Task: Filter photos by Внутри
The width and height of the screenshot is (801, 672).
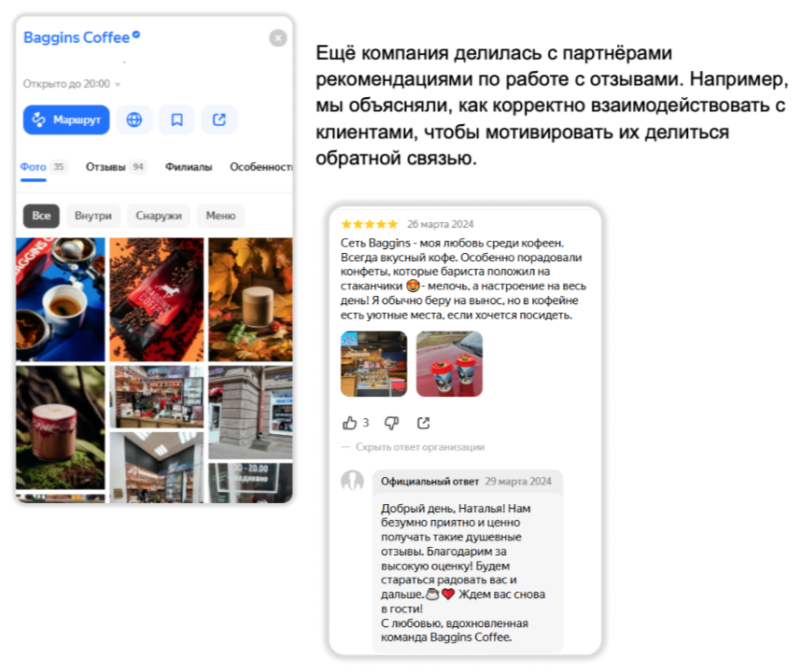Action: click(93, 216)
